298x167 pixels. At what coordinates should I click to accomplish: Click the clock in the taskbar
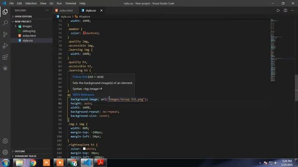(x=287, y=163)
